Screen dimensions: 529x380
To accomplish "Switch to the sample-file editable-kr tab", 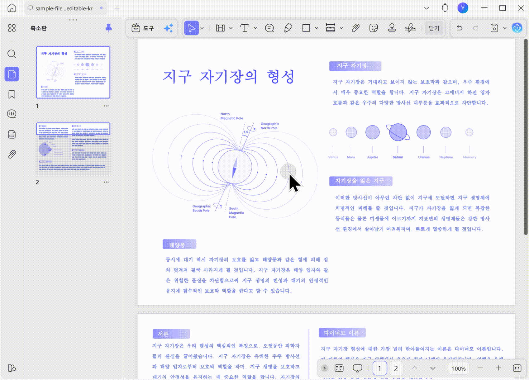I will click(66, 8).
